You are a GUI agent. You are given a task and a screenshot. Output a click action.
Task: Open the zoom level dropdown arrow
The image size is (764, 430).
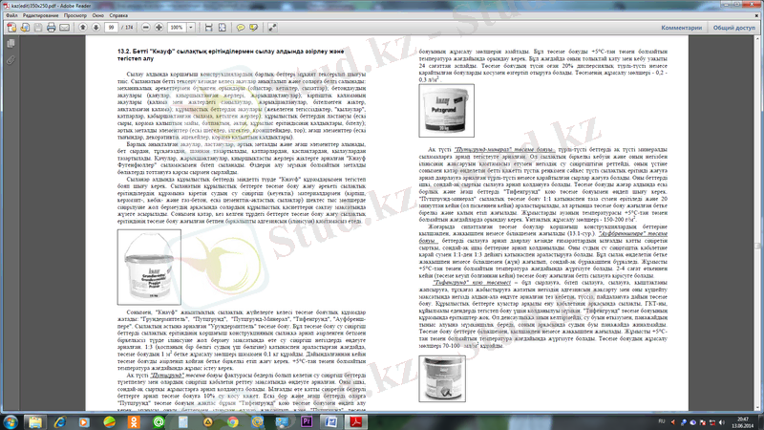191,28
